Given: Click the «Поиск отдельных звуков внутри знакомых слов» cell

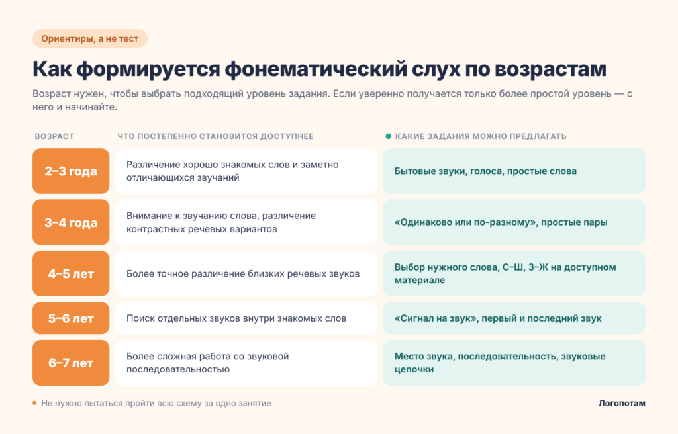Looking at the screenshot, I should coord(246,318).
